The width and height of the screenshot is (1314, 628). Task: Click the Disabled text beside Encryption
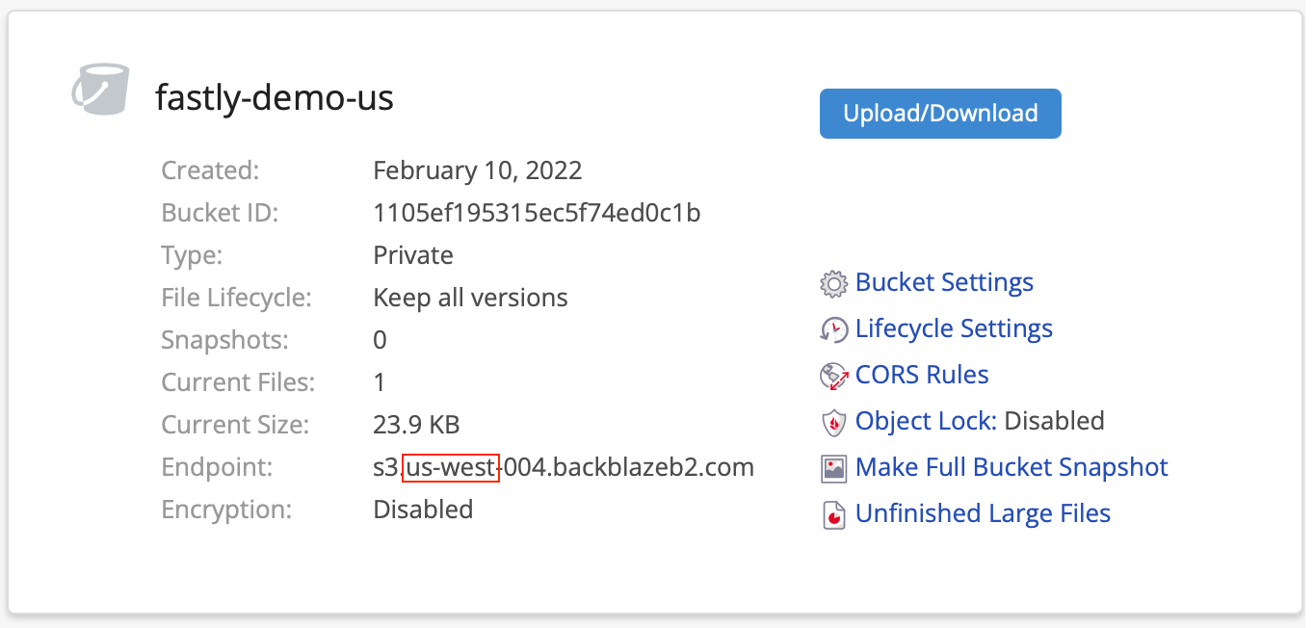point(423,510)
